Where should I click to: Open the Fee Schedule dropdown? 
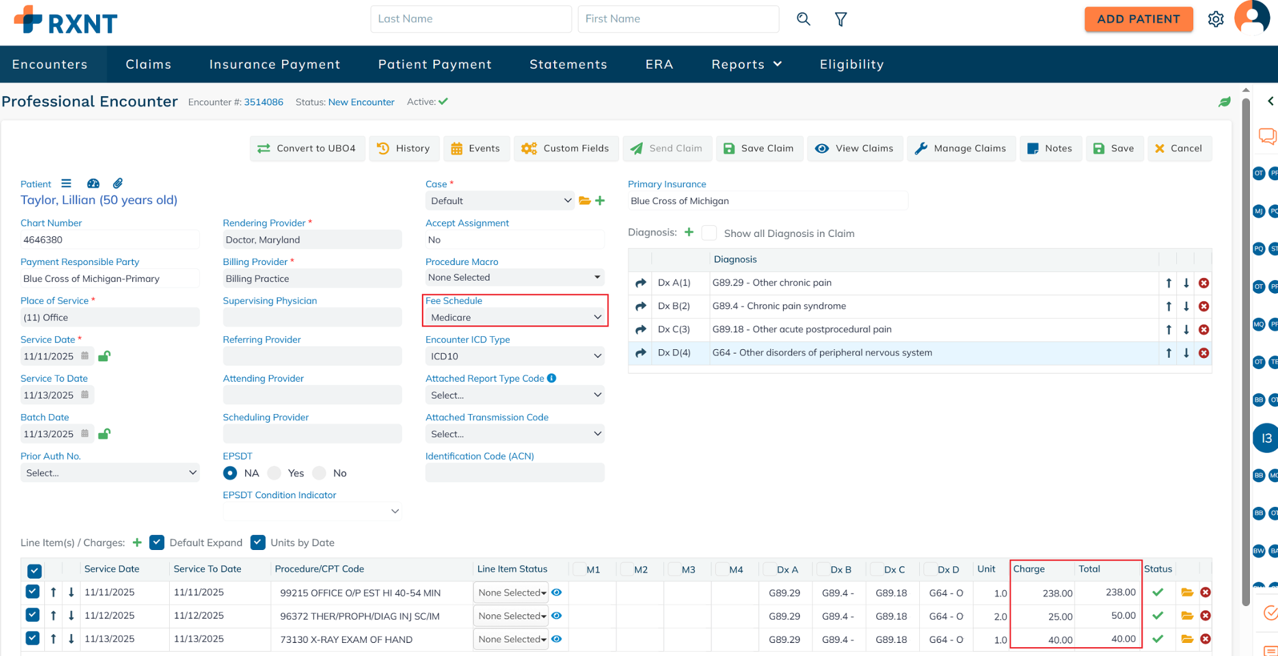pyautogui.click(x=514, y=317)
